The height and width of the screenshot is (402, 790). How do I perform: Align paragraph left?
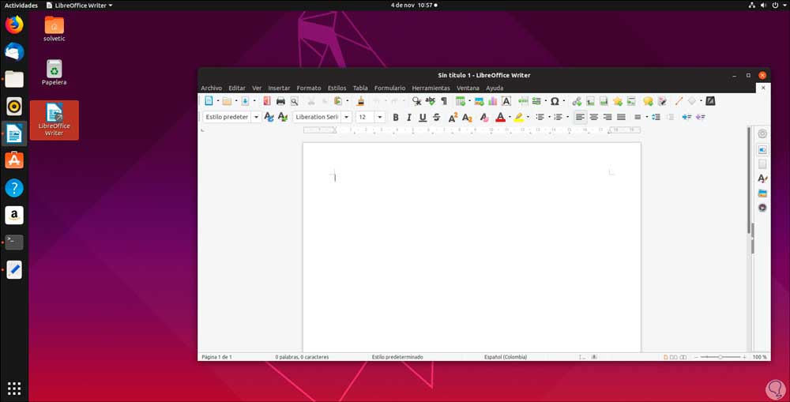point(580,118)
